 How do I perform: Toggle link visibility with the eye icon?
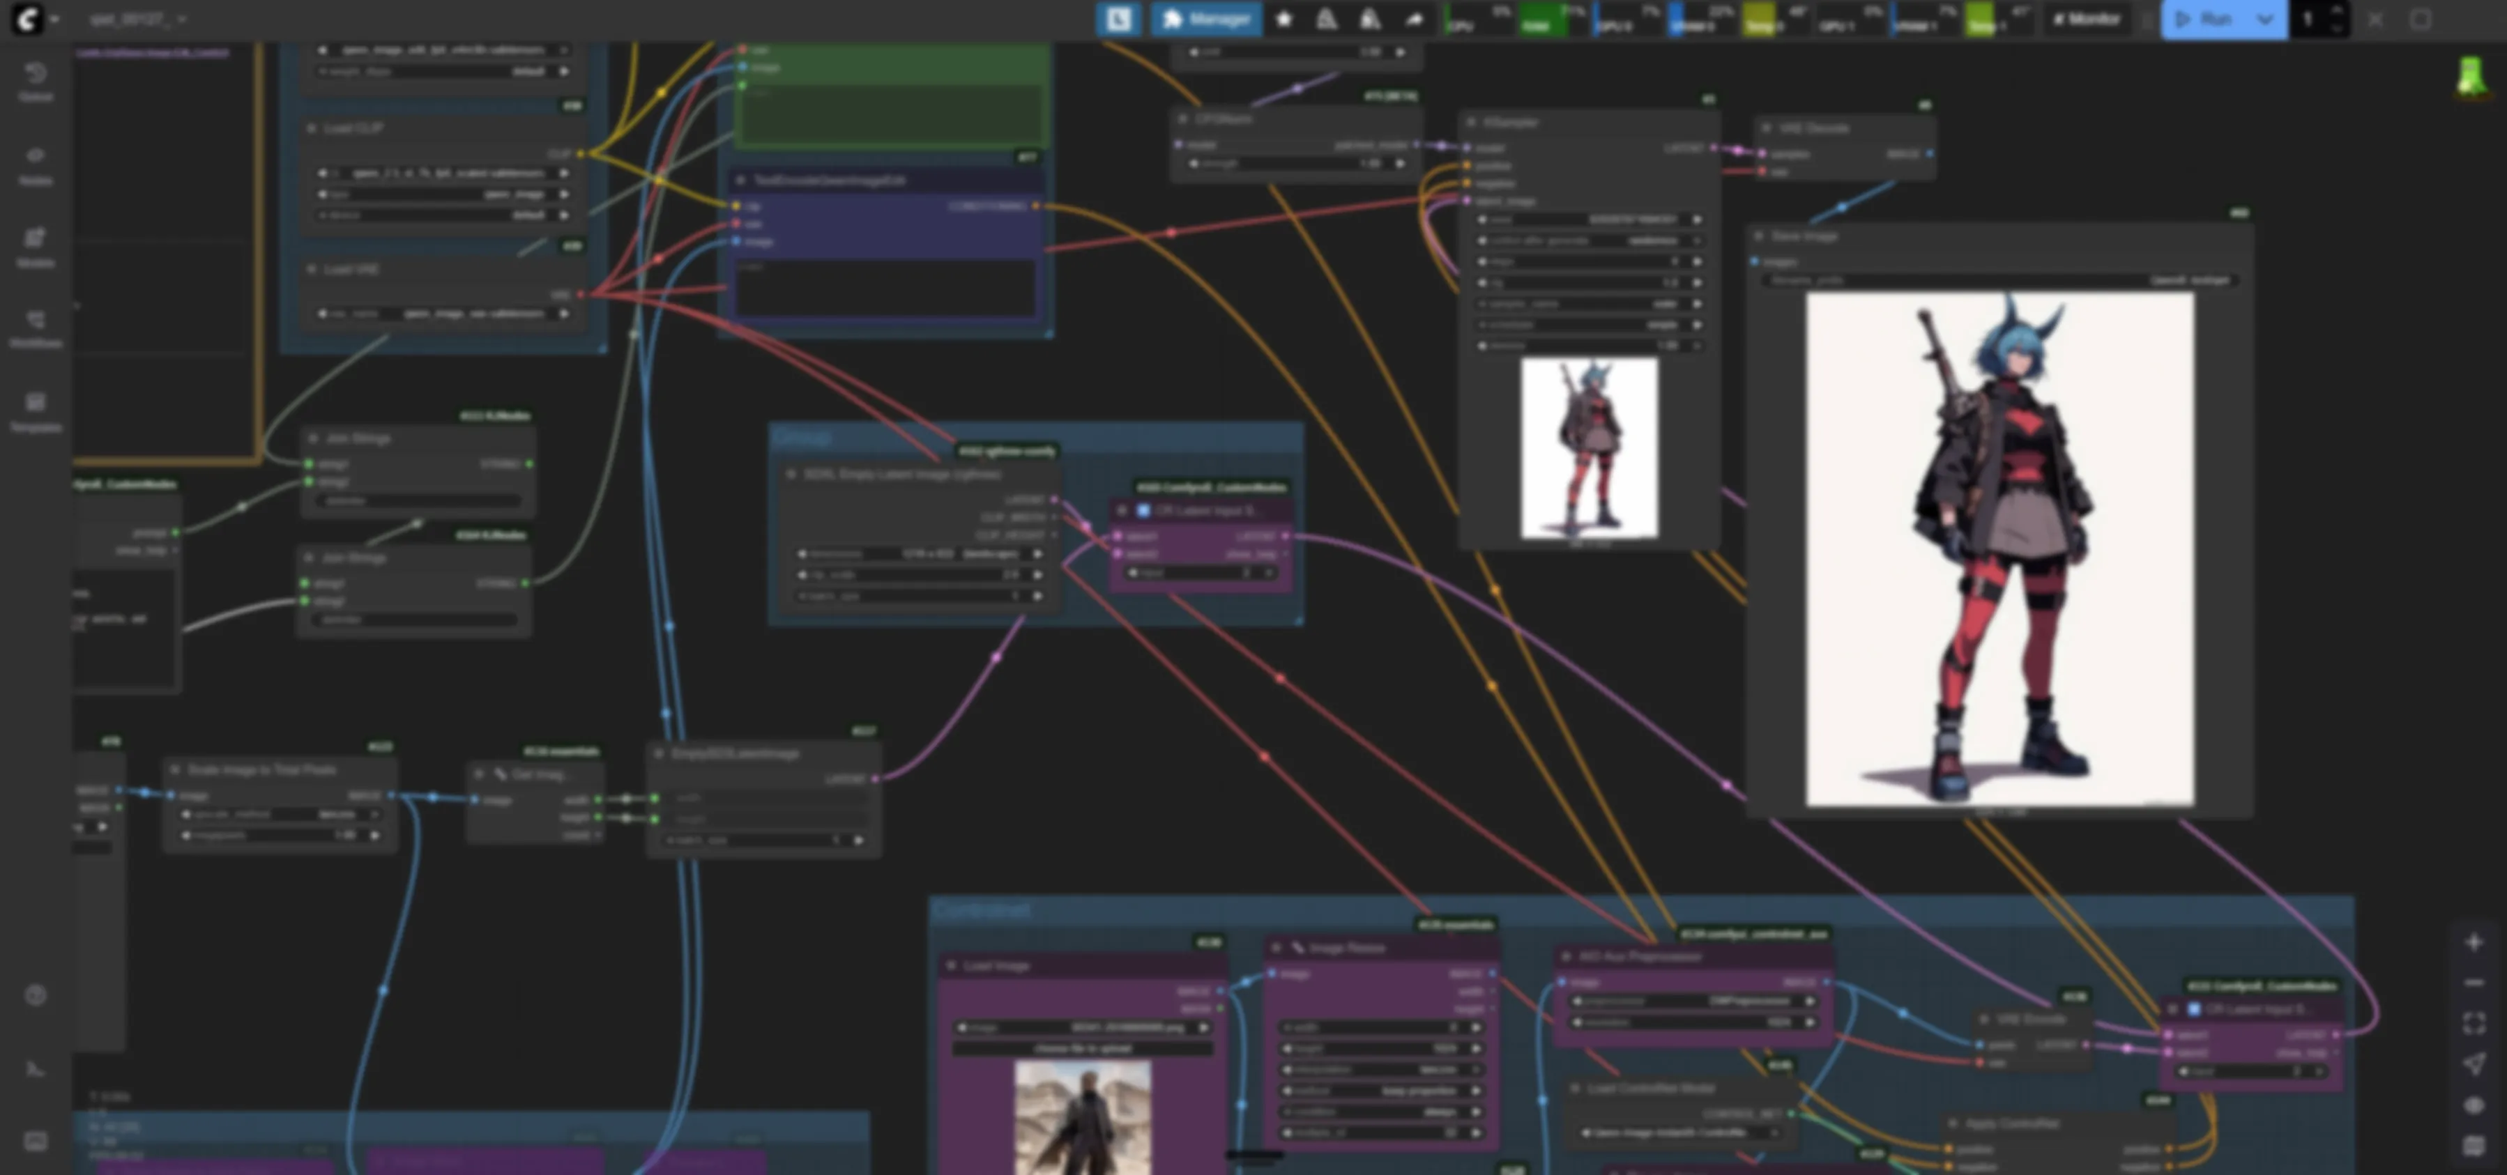tap(2473, 1105)
